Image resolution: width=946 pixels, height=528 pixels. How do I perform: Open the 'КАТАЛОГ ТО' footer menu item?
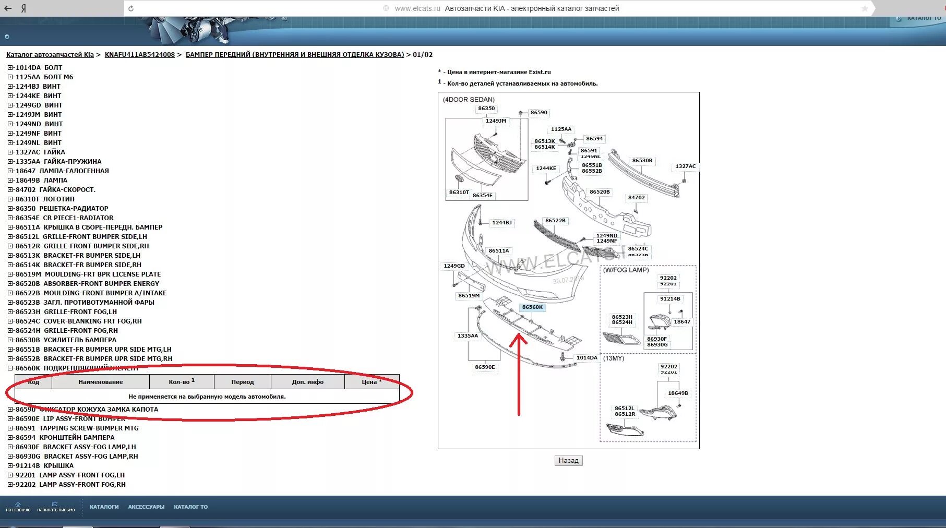click(191, 507)
